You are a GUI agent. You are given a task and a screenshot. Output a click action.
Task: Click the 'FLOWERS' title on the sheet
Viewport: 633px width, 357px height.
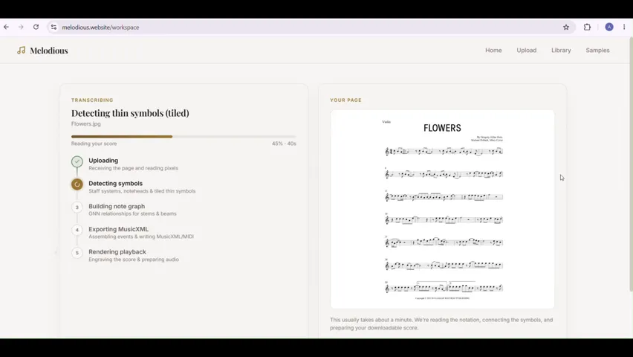click(x=442, y=128)
